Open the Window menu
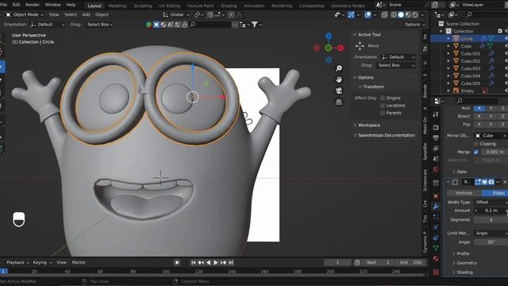This screenshot has width=508, height=286. [x=53, y=5]
